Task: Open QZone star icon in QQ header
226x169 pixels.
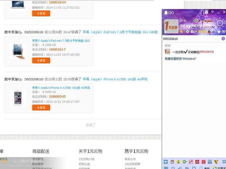Action: [x=182, y=31]
